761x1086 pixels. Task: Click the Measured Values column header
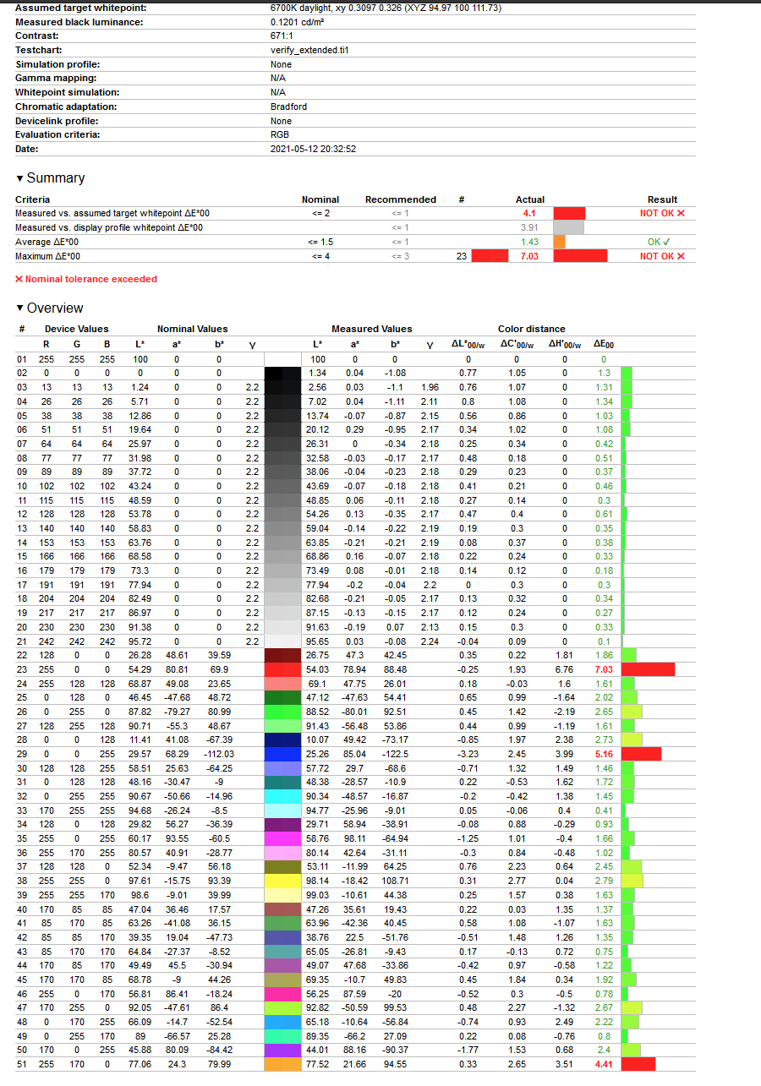tap(372, 329)
